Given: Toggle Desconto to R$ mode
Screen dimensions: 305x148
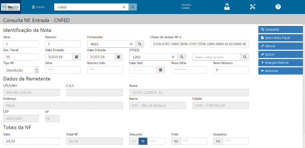Looking at the screenshot, I should [134, 141].
